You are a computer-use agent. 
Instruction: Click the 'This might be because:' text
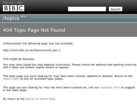19,59
